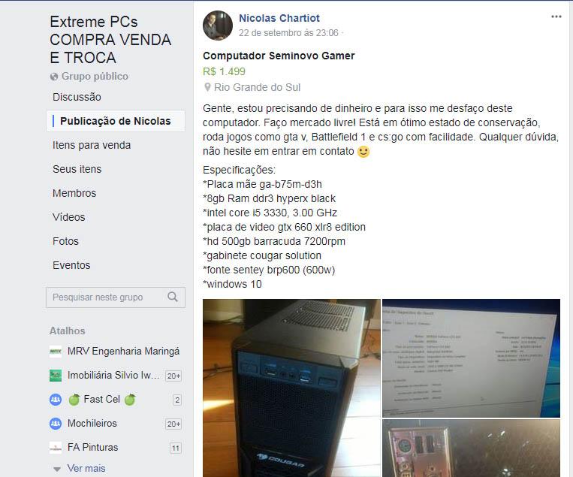
Task: Select Itens para venda in sidebar
Action: (x=92, y=145)
